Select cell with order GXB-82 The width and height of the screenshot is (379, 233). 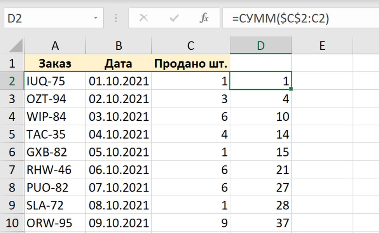55,152
